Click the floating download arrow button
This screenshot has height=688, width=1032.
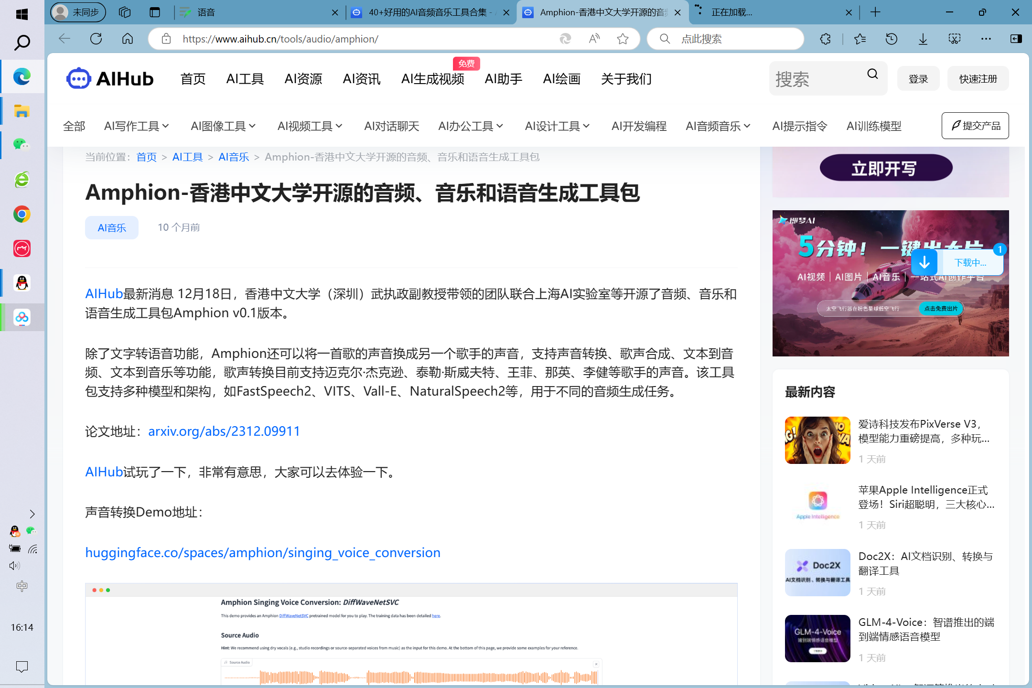click(924, 262)
